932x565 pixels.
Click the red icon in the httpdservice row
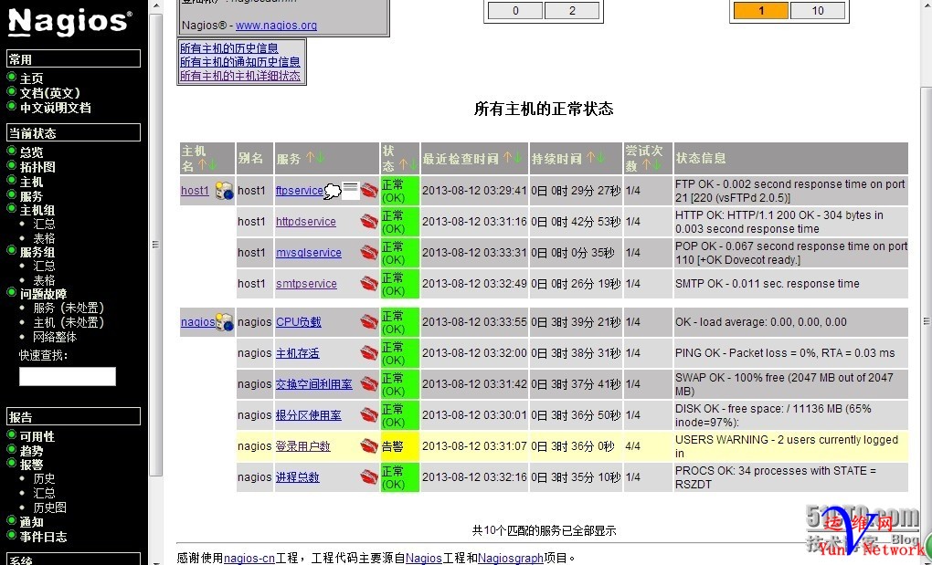click(x=369, y=222)
